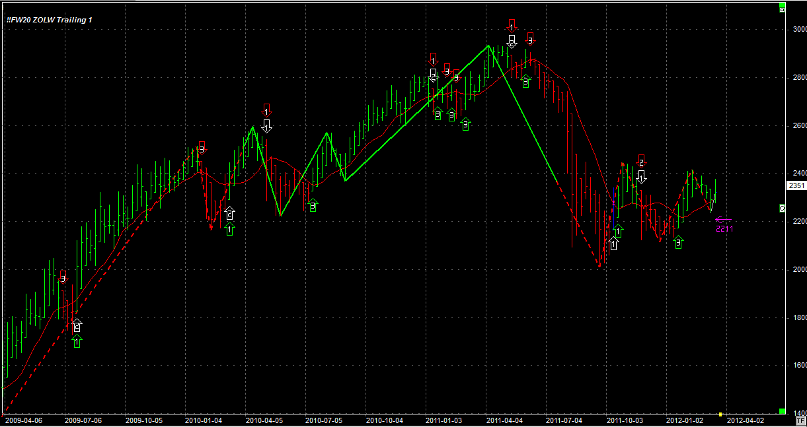Image resolution: width=807 pixels, height=427 pixels.
Task: Click the 2011-04-04 date label
Action: (504, 420)
